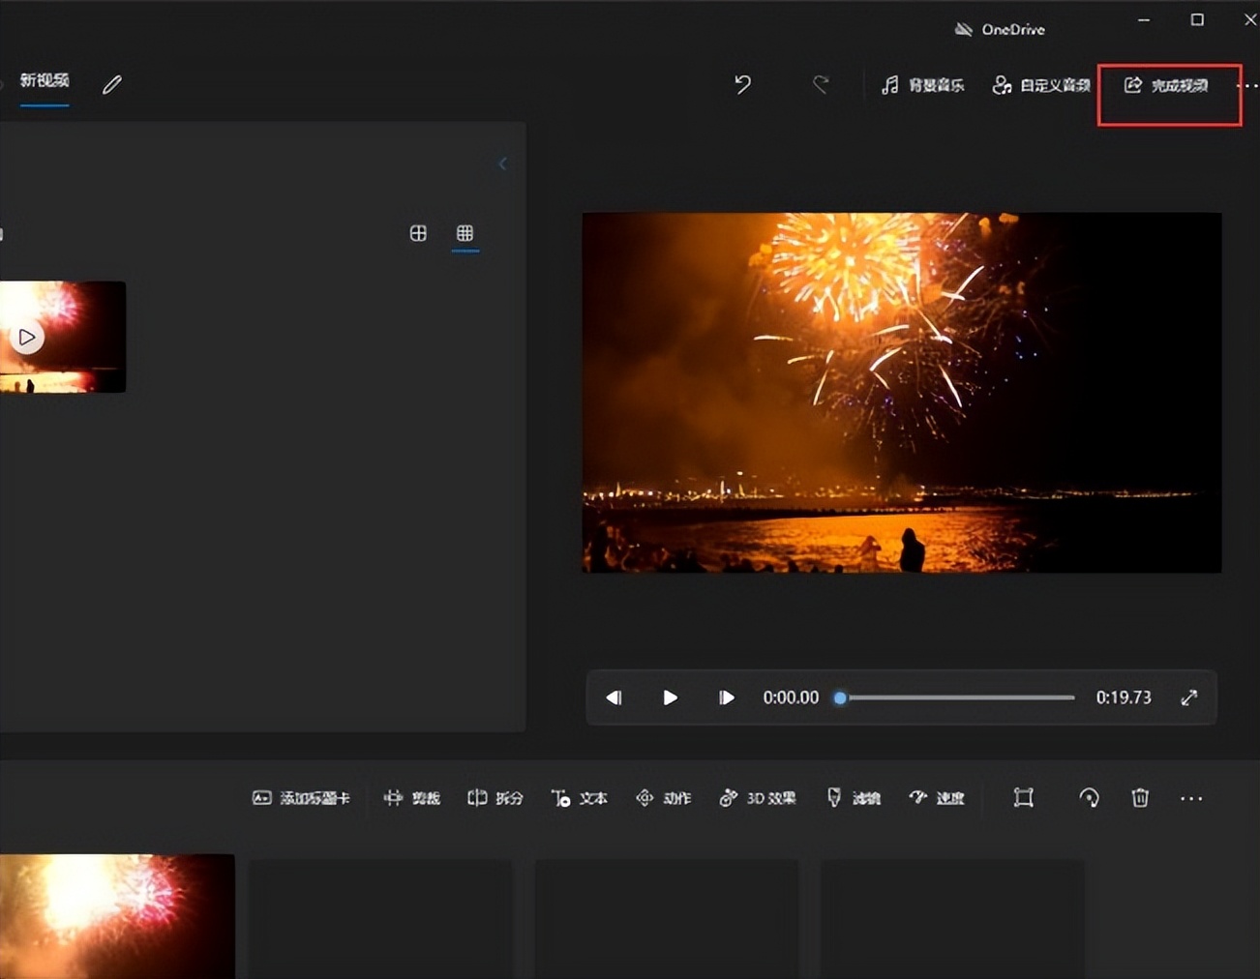This screenshot has height=979, width=1260.
Task: Click 添加标题卡 add title card
Action: click(x=301, y=798)
